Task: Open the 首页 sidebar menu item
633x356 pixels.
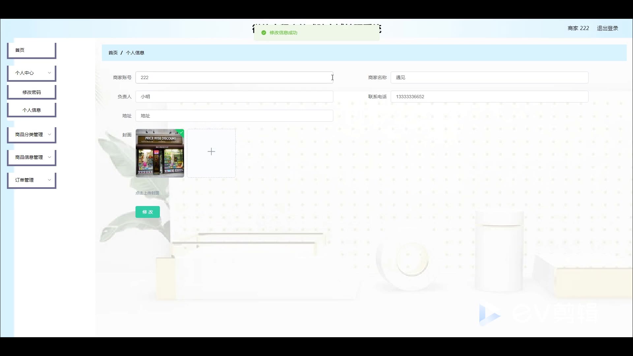Action: (x=31, y=50)
